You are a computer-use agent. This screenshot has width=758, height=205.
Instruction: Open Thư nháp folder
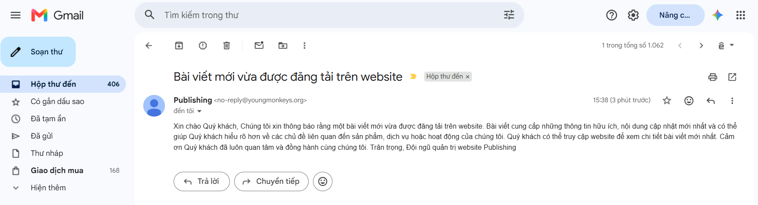(x=63, y=153)
